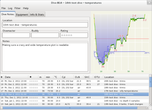Select dive 20, 20th test dive - trimix
The height and width of the screenshot is (110, 152).
point(74,81)
